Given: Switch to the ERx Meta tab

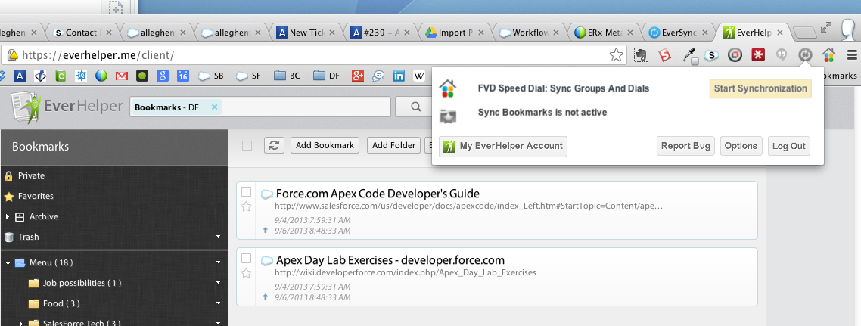Looking at the screenshot, I should click(604, 33).
